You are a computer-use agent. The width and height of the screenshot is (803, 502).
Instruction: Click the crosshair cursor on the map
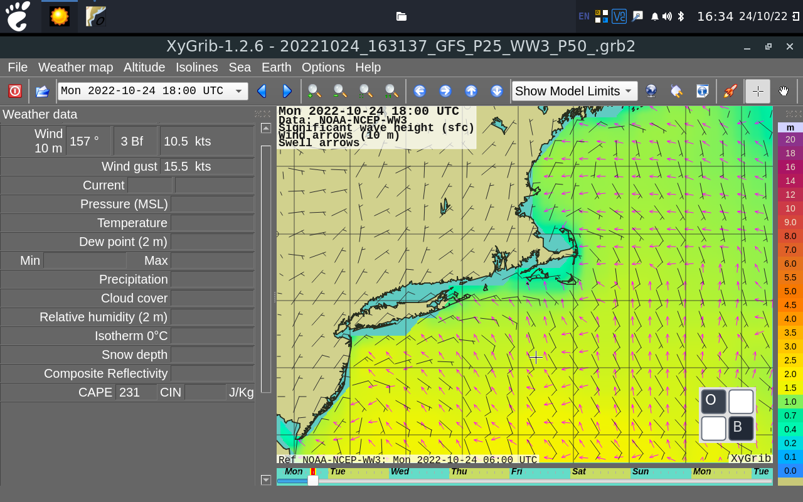[536, 357]
